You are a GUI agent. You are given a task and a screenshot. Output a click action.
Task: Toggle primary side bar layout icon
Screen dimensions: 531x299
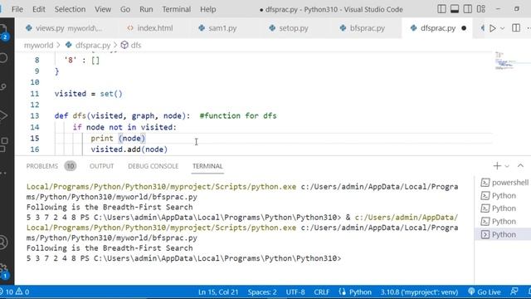[441, 9]
